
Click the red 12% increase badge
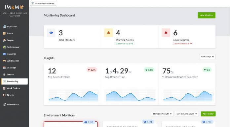[92, 70]
